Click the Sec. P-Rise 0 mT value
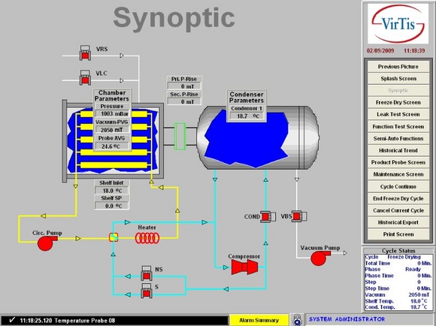This screenshot has width=436, height=326. click(184, 102)
